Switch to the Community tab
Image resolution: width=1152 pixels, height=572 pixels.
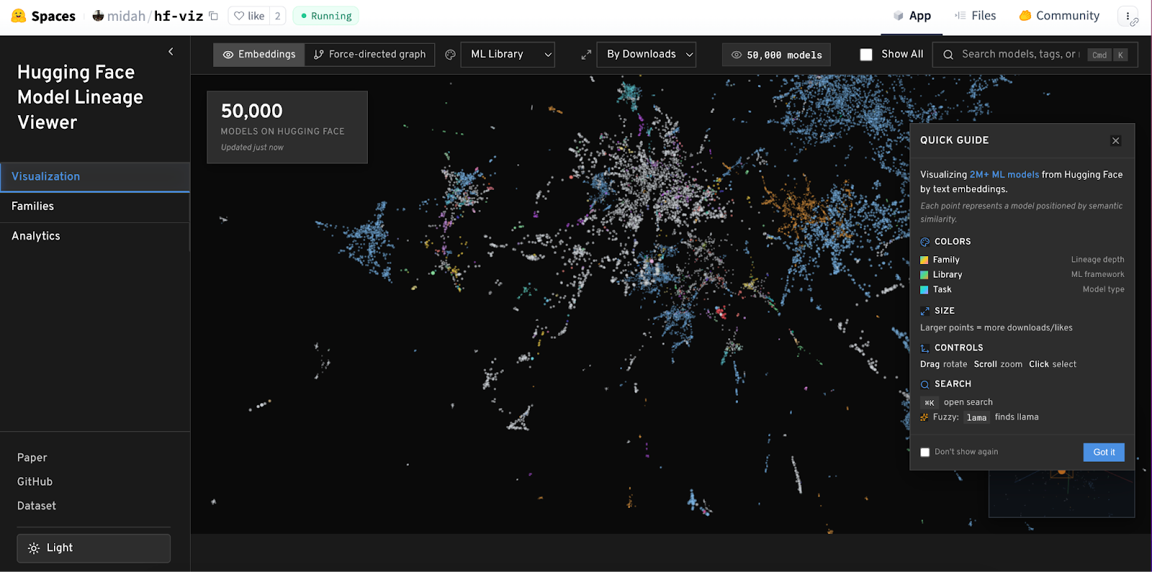click(x=1059, y=16)
